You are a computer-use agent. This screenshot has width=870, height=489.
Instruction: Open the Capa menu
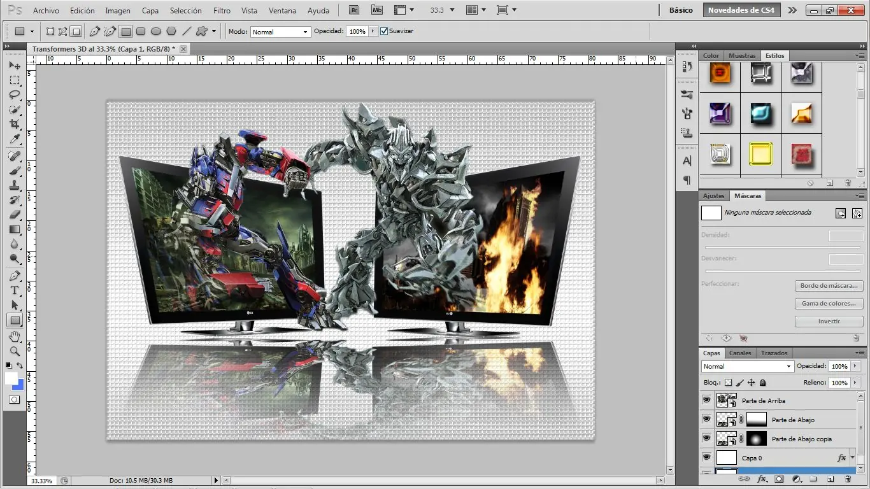click(150, 11)
